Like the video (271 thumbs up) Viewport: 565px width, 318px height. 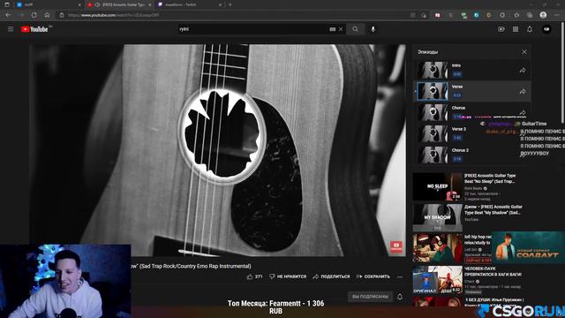point(254,276)
